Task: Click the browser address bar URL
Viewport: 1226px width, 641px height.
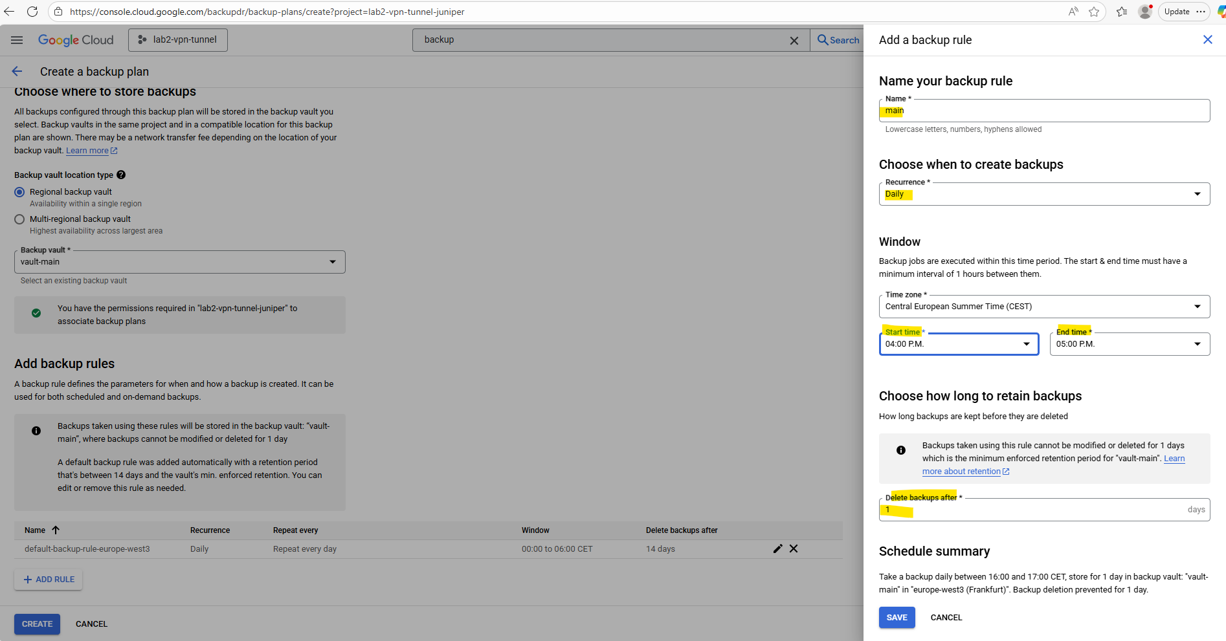Action: (x=267, y=12)
